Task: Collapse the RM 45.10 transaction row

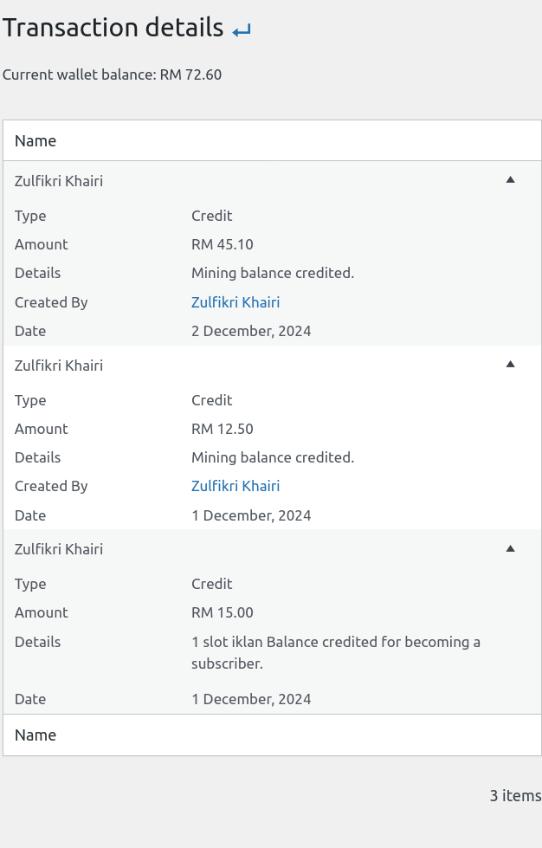Action: [x=510, y=180]
